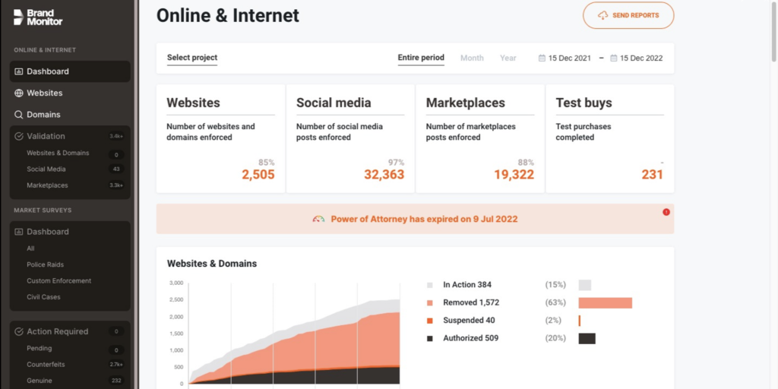Click the Domains magnifier icon
Screen dimensions: 778x389
[18, 115]
